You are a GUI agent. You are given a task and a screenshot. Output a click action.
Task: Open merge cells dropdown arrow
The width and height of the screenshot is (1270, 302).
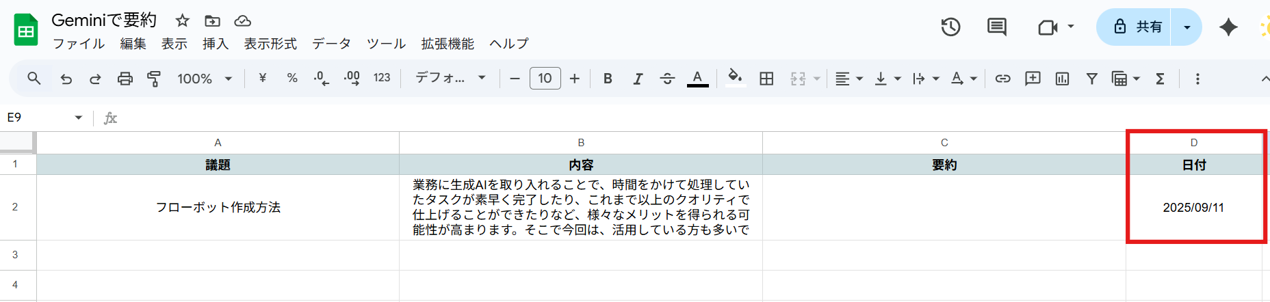[x=817, y=79]
